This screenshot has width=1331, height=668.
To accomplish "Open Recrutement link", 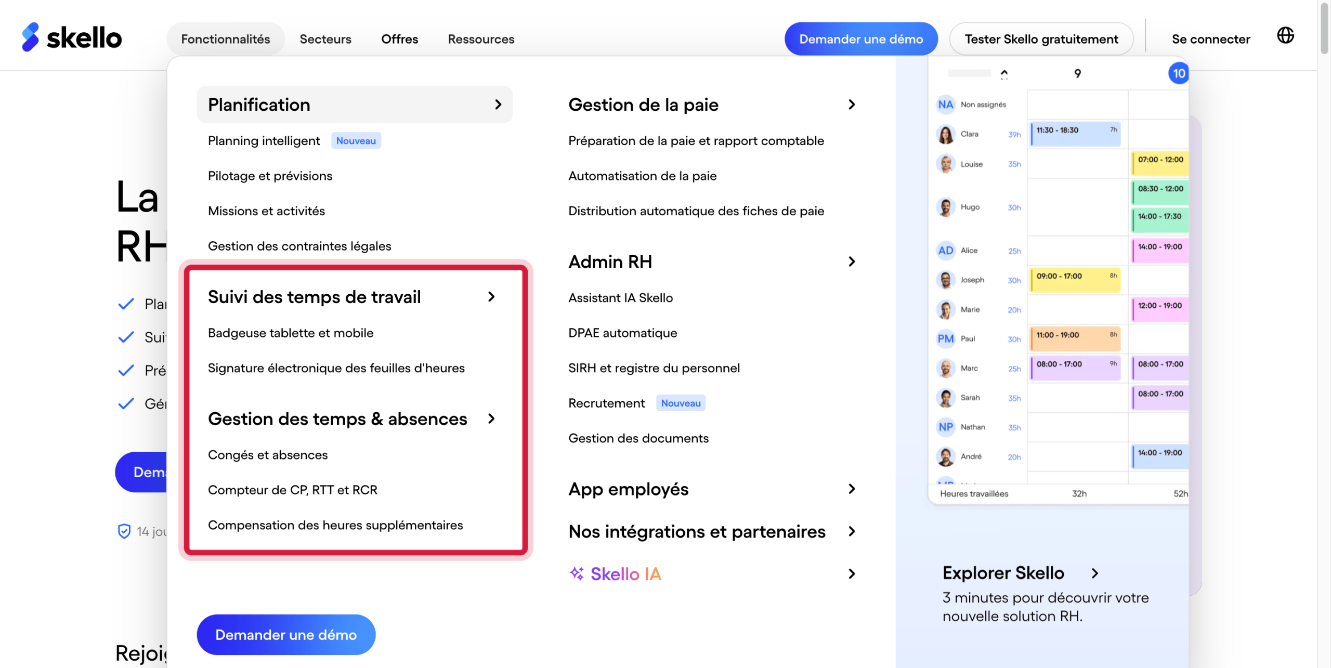I will 606,403.
